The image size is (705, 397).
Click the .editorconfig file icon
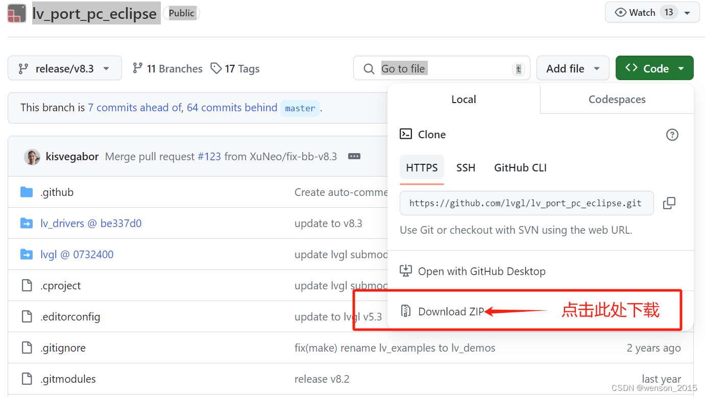27,317
